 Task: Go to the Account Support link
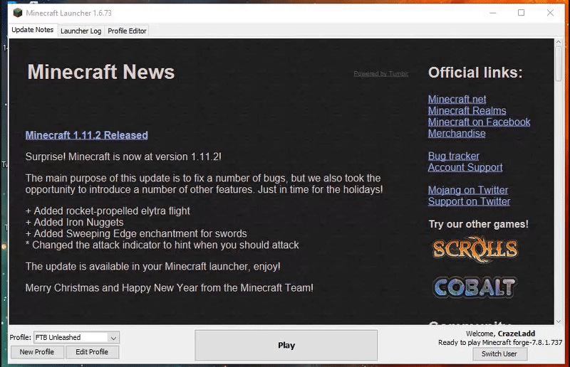point(465,167)
